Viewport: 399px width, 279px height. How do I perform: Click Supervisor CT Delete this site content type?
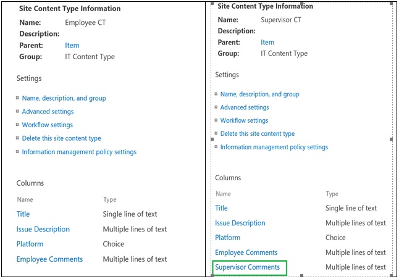(x=258, y=134)
